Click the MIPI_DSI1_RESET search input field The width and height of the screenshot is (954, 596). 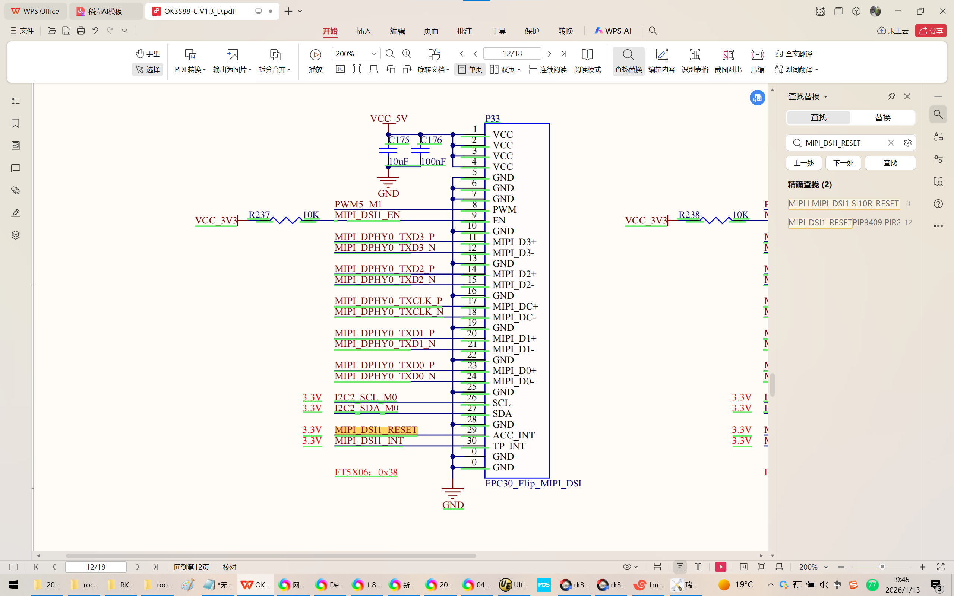(840, 143)
